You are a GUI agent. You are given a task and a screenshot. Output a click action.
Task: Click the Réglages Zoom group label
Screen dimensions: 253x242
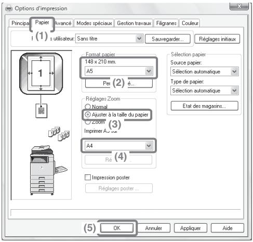(x=103, y=99)
